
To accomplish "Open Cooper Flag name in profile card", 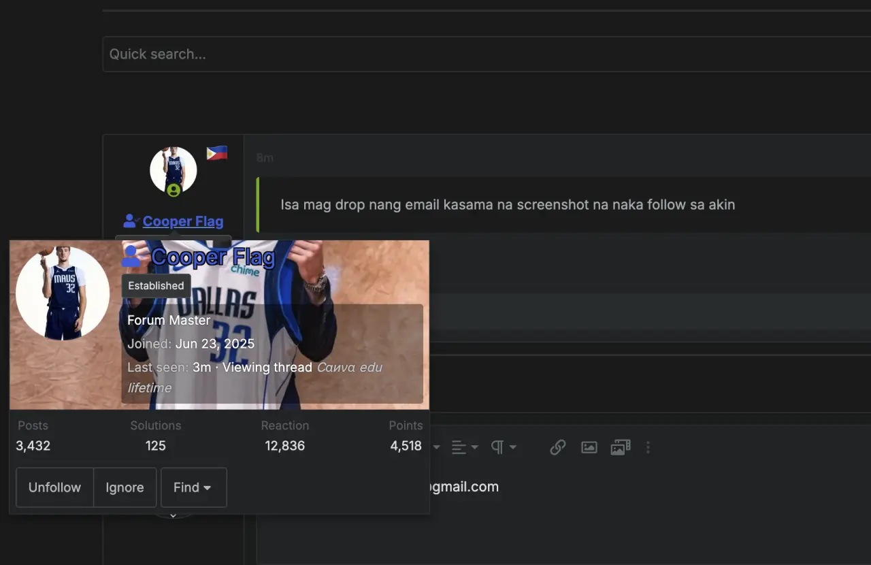I will 213,257.
